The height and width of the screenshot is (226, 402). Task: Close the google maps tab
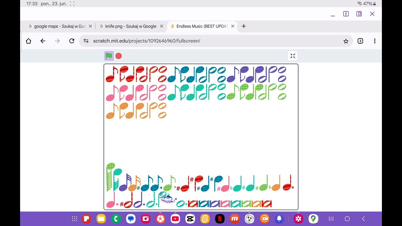click(x=90, y=26)
